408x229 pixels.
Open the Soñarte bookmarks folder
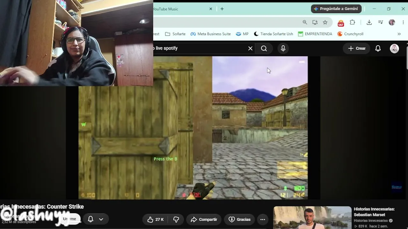(175, 34)
